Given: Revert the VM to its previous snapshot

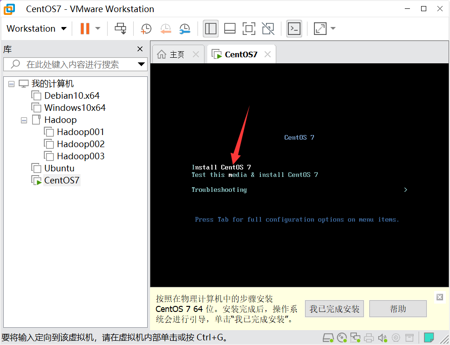Looking at the screenshot, I should coord(165,29).
